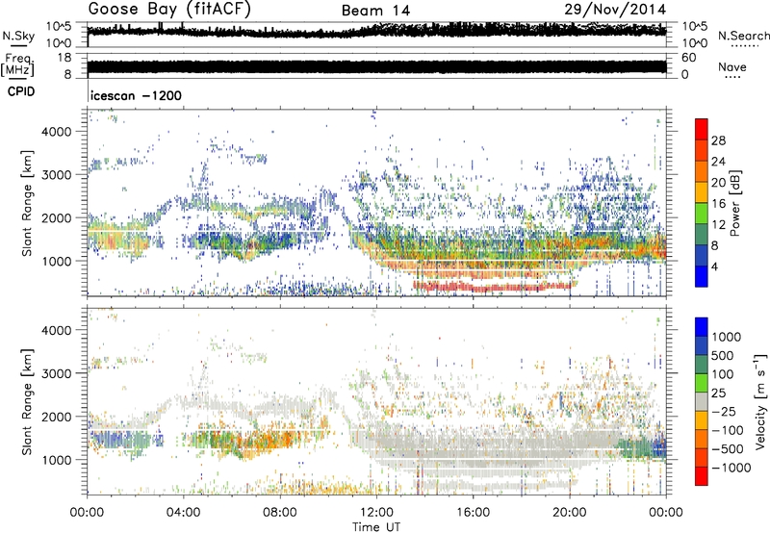Image resolution: width=770 pixels, height=533 pixels.
Task: Click the '-25' tick on the velocity colorbar
Action: [724, 411]
